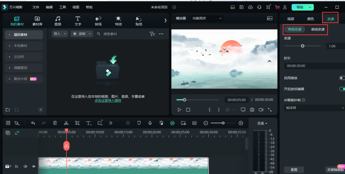Open the Stickers (贴纸) panel
Image resolution: width=345 pixels, height=174 pixels.
pos(139,21)
